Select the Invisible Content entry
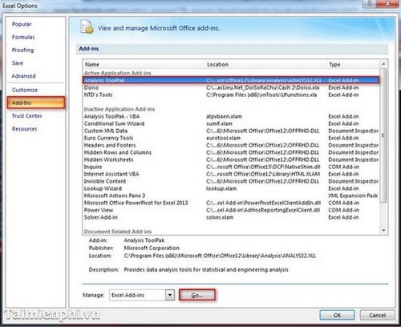 pyautogui.click(x=231, y=181)
